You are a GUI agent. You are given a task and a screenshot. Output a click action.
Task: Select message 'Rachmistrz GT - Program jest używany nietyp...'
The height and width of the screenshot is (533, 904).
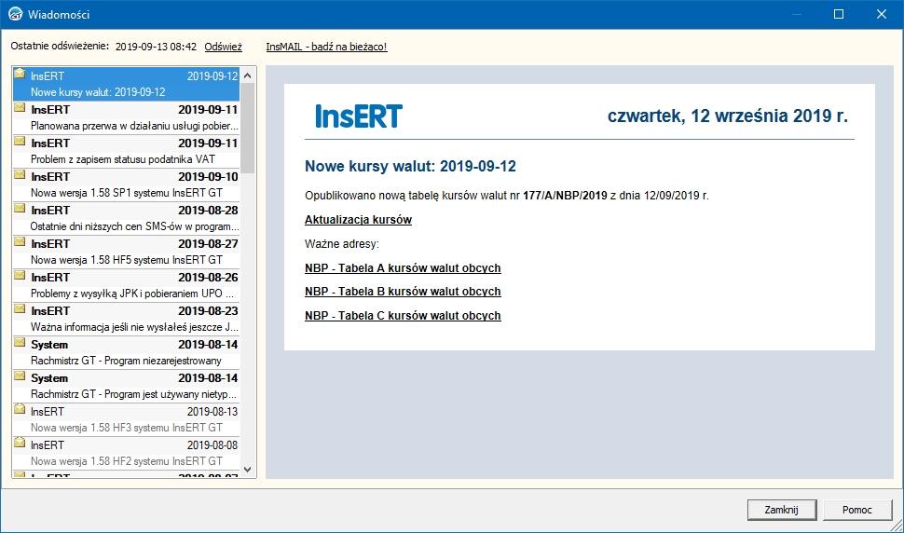tap(126, 386)
